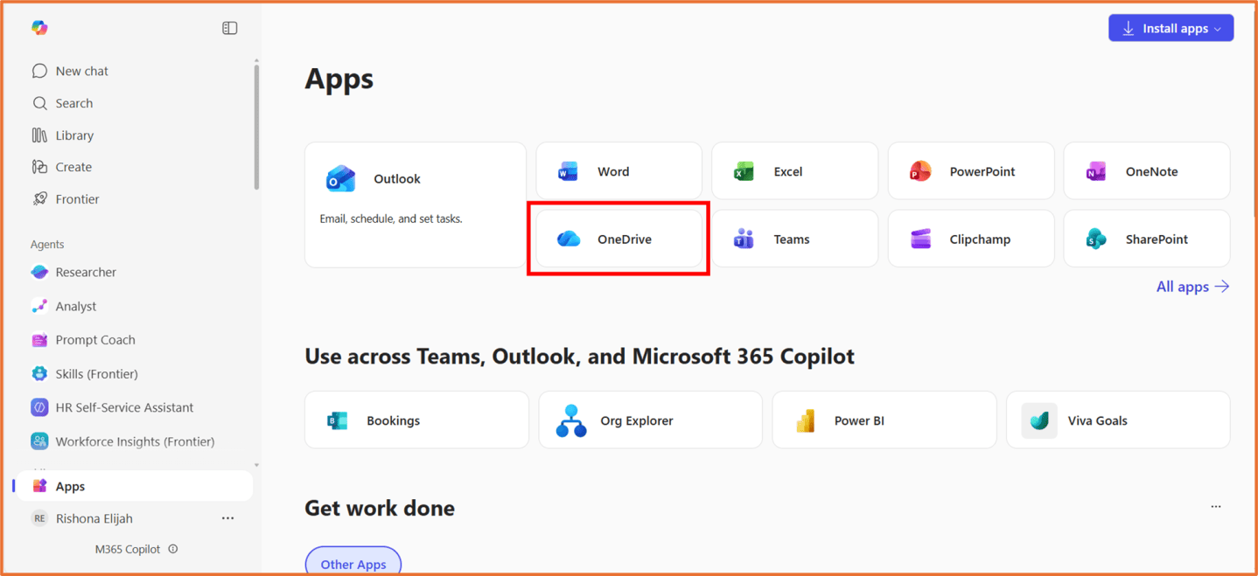Screen dimensions: 1258x576
Task: Click the Excel app icon
Action: point(744,171)
